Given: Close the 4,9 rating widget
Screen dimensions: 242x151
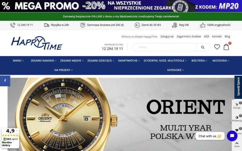Looking at the screenshot, I should click(x=17, y=131).
